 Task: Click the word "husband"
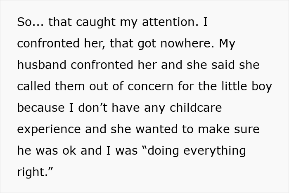coord(42,65)
